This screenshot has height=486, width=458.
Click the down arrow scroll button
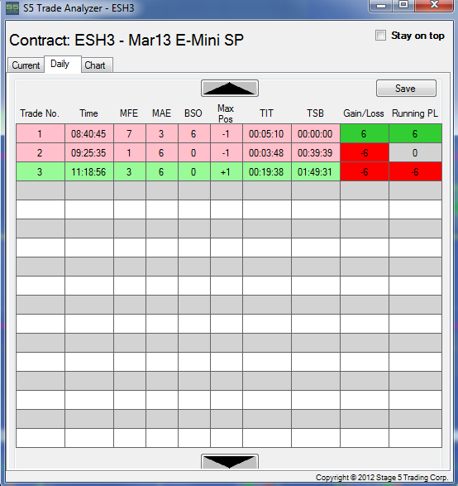pos(230,462)
